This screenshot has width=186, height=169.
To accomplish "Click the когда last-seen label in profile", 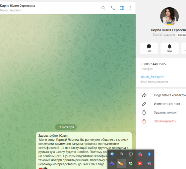I will pos(182,35).
